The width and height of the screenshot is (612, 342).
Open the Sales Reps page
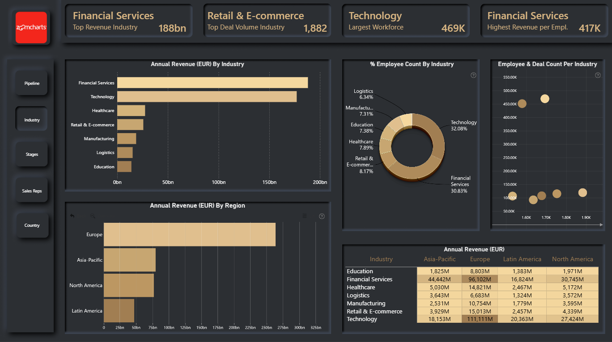(x=32, y=191)
